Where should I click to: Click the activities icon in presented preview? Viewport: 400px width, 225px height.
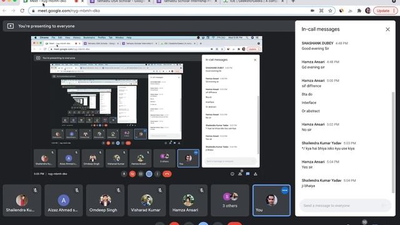(256, 174)
